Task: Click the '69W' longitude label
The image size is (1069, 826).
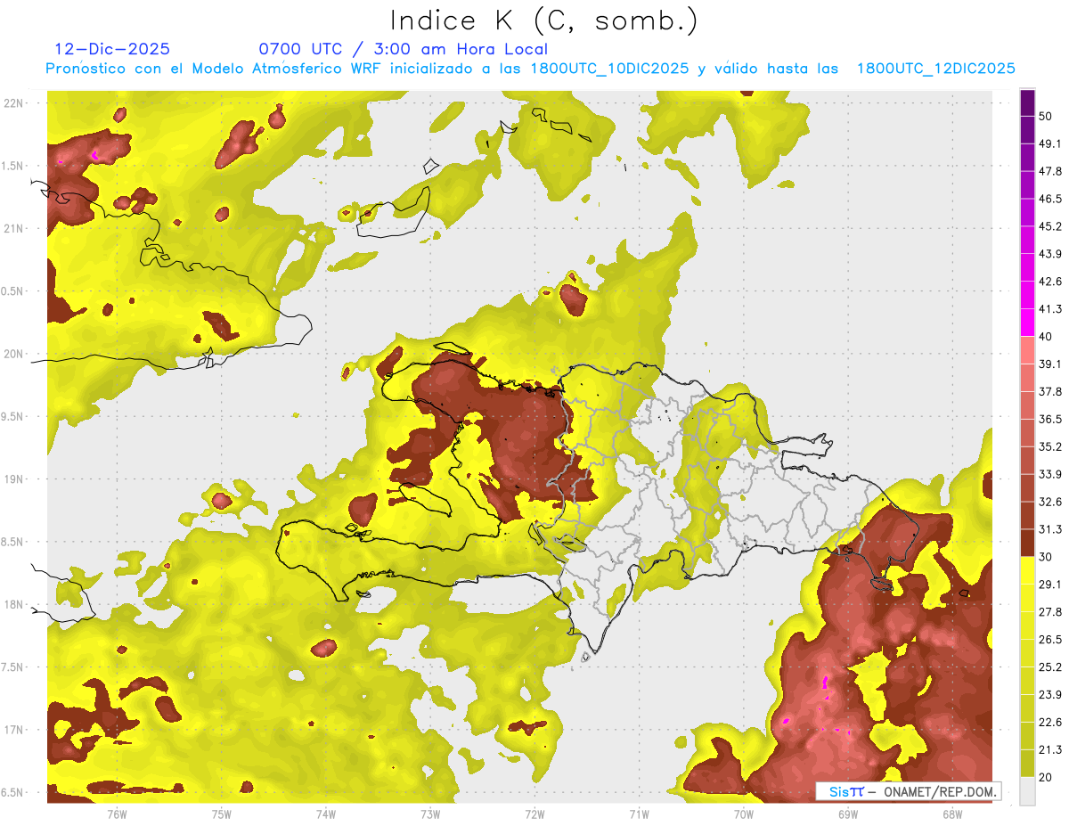Action: 848,814
